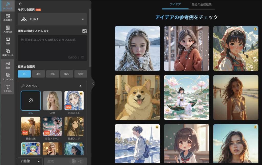Open the 2 画像 count dropdown
This screenshot has width=262, height=165.
coord(30,161)
